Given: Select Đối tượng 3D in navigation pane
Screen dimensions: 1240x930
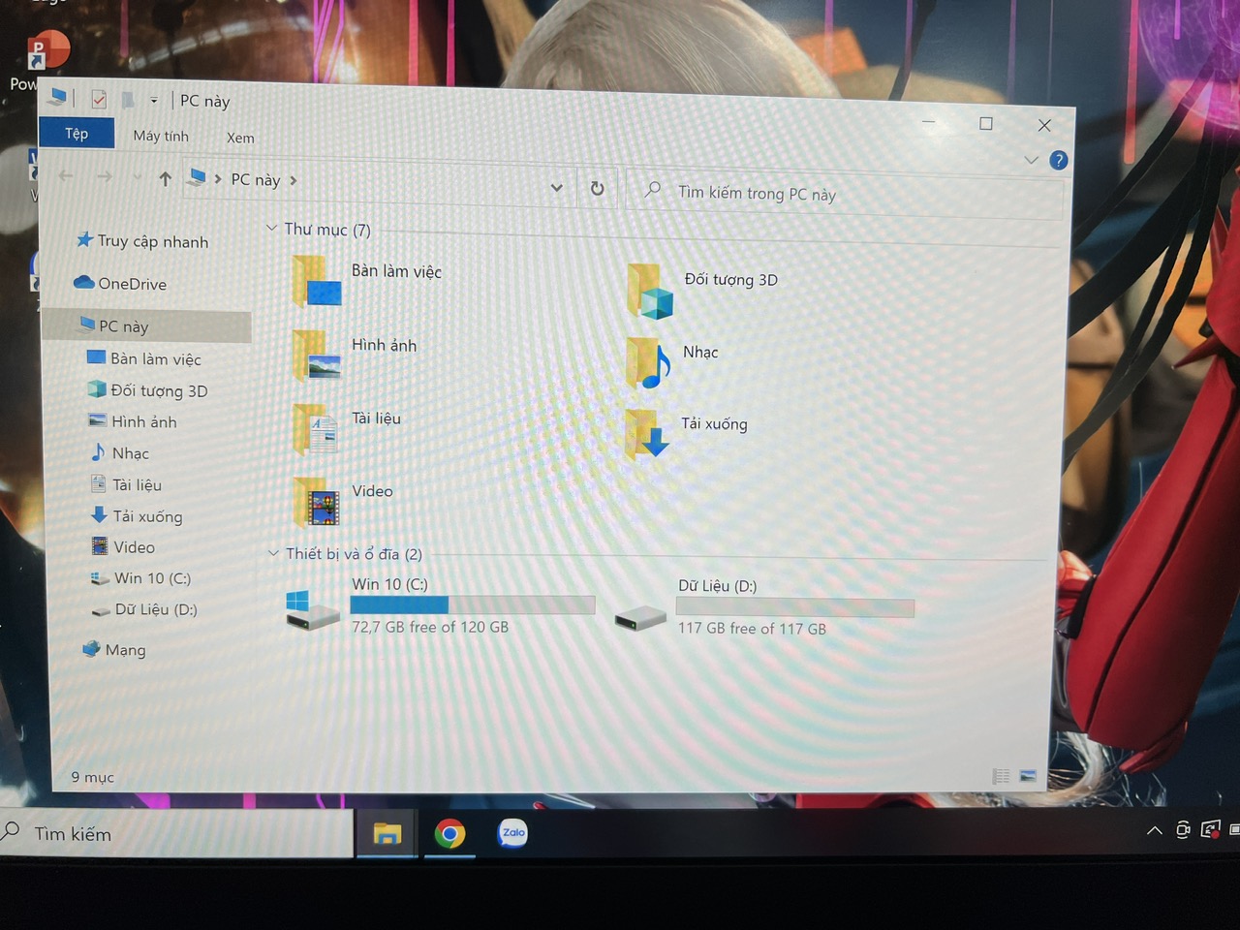Looking at the screenshot, I should tap(147, 390).
